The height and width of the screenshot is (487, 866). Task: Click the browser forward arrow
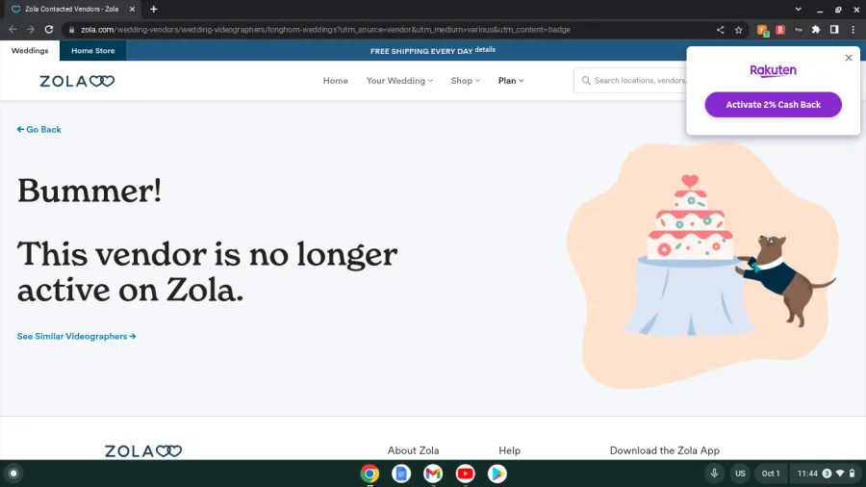pyautogui.click(x=31, y=30)
